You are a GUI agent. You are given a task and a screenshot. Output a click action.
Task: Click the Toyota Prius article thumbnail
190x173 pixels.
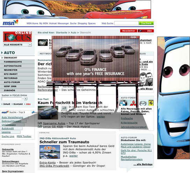48,113
